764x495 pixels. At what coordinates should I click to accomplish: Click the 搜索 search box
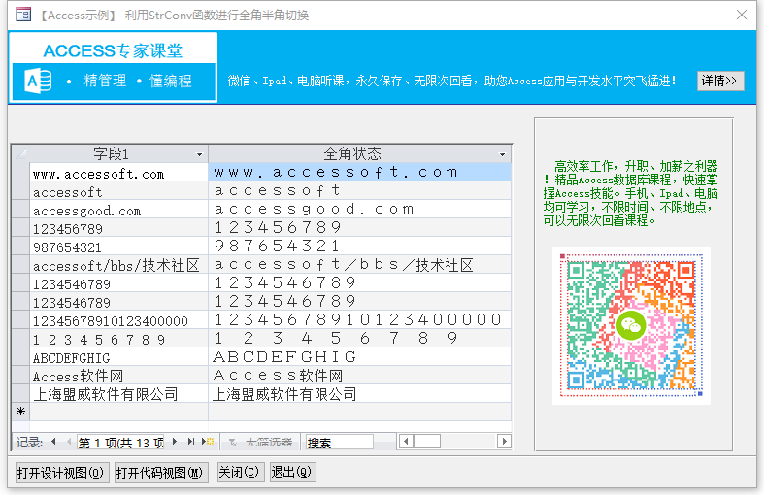339,443
